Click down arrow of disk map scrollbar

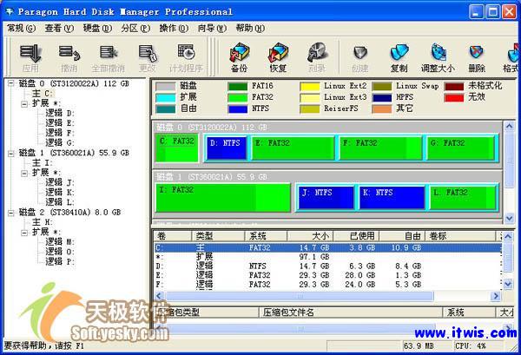click(509, 218)
